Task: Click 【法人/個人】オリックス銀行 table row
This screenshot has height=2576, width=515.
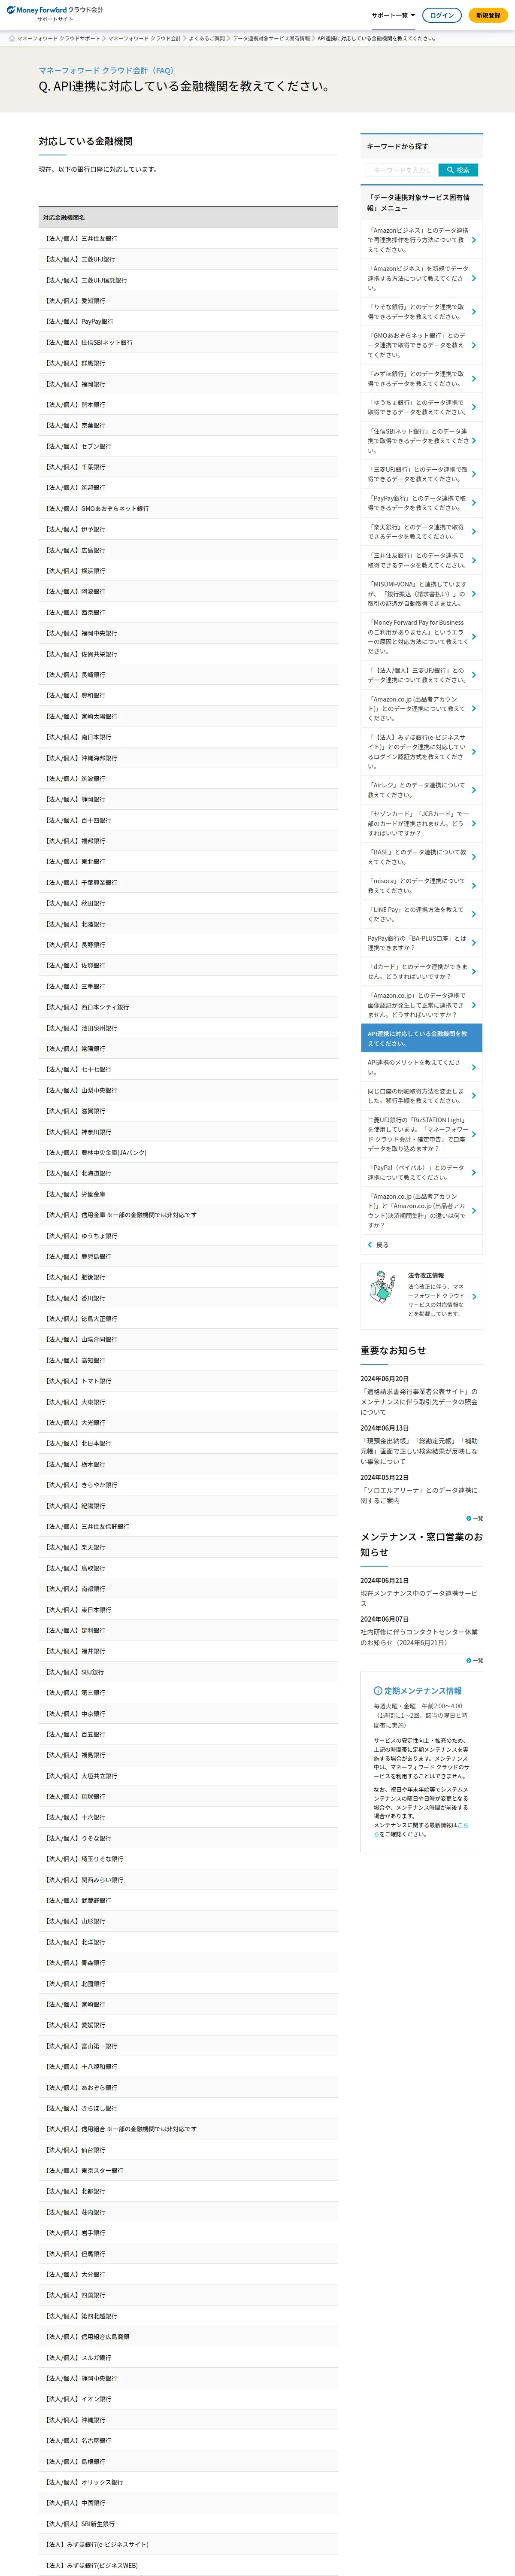Action: coord(188,2482)
